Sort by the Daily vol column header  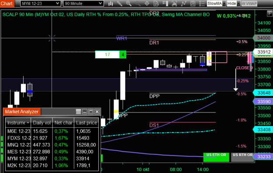pyautogui.click(x=42, y=122)
